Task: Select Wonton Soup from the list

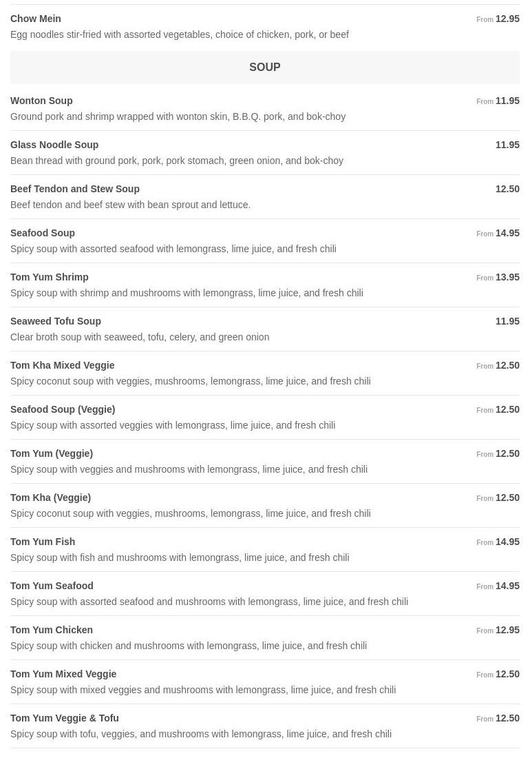Action: (41, 101)
